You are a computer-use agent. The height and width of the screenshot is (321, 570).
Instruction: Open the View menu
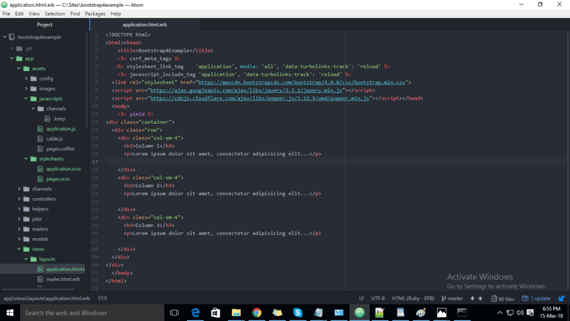tap(34, 14)
